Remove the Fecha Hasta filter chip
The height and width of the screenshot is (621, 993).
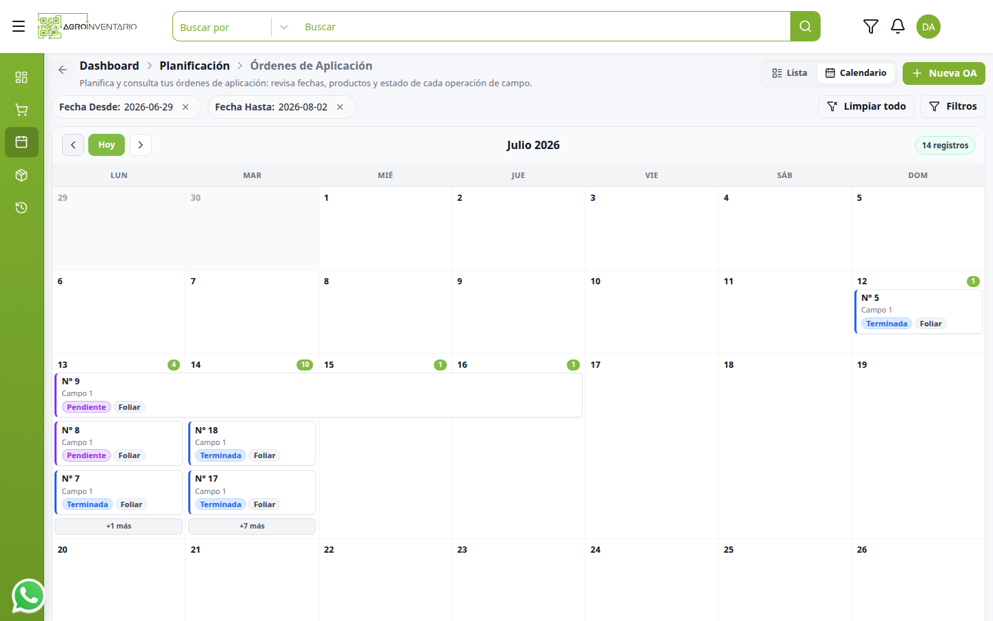click(x=340, y=107)
